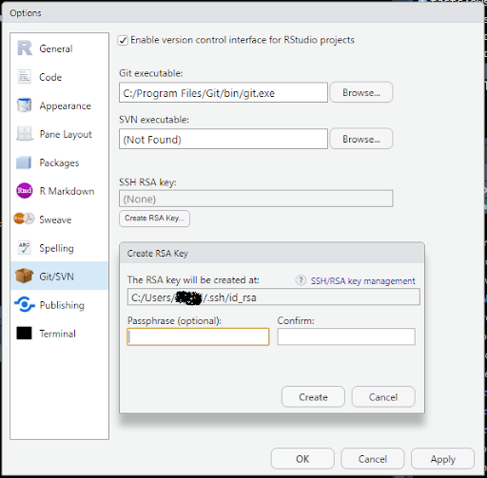The height and width of the screenshot is (478, 487).
Task: Click the SSH RSA key field
Action: click(256, 199)
